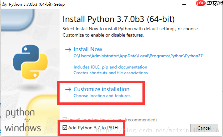
Task: Click the 'Python 3.7.0b3 (64-bit) Setup' title text
Action: [x=37, y=4]
